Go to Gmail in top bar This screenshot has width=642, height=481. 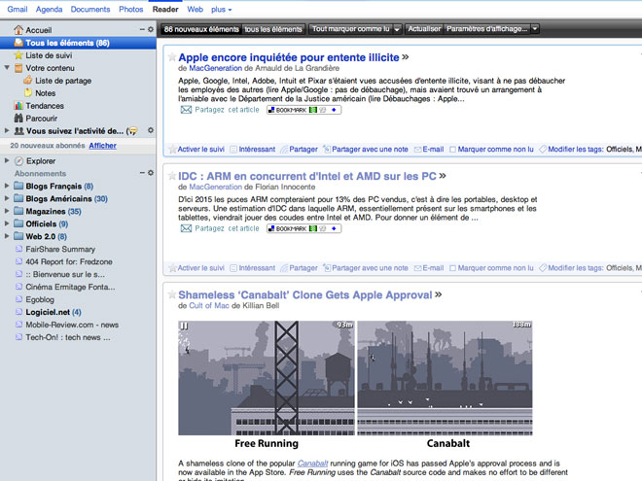pos(18,9)
